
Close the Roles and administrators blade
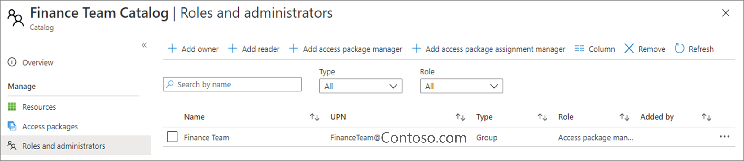pos(726,13)
